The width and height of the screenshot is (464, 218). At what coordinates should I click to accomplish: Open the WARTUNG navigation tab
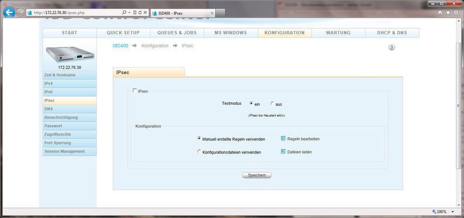coord(338,33)
